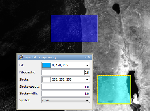The width and height of the screenshot is (150, 111).
Task: Click the Layer Editor pencil icon
Action: point(21,57)
